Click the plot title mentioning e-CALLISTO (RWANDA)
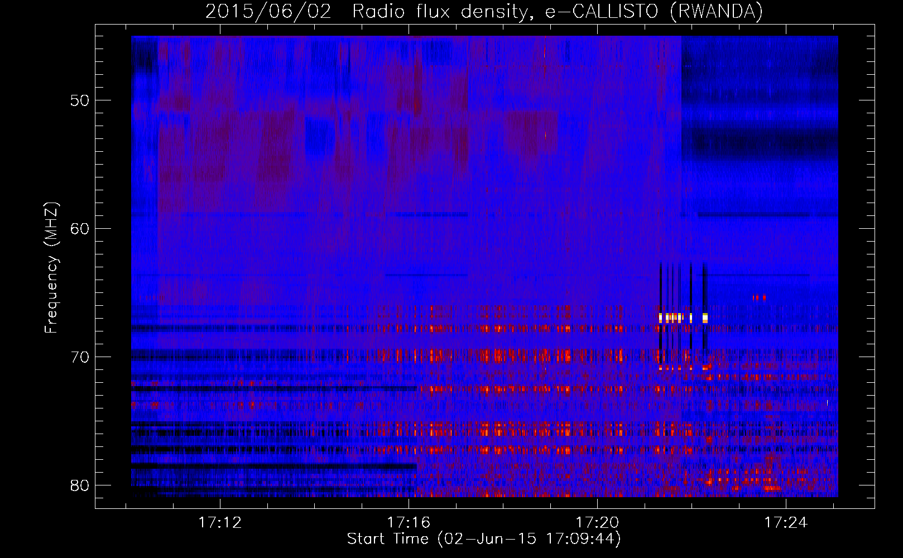The image size is (903, 558). click(484, 12)
